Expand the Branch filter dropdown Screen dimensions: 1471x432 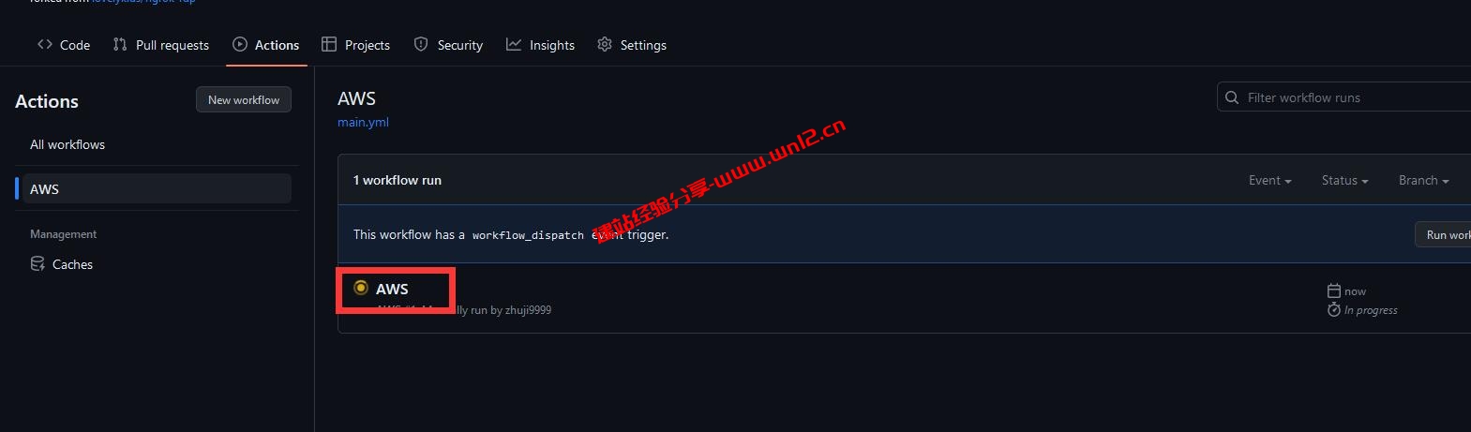1423,180
